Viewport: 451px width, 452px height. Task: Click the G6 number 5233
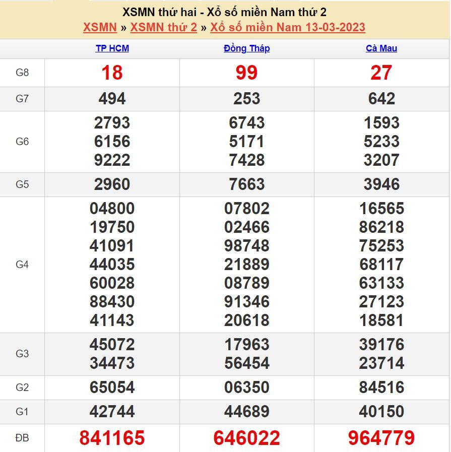[381, 142]
